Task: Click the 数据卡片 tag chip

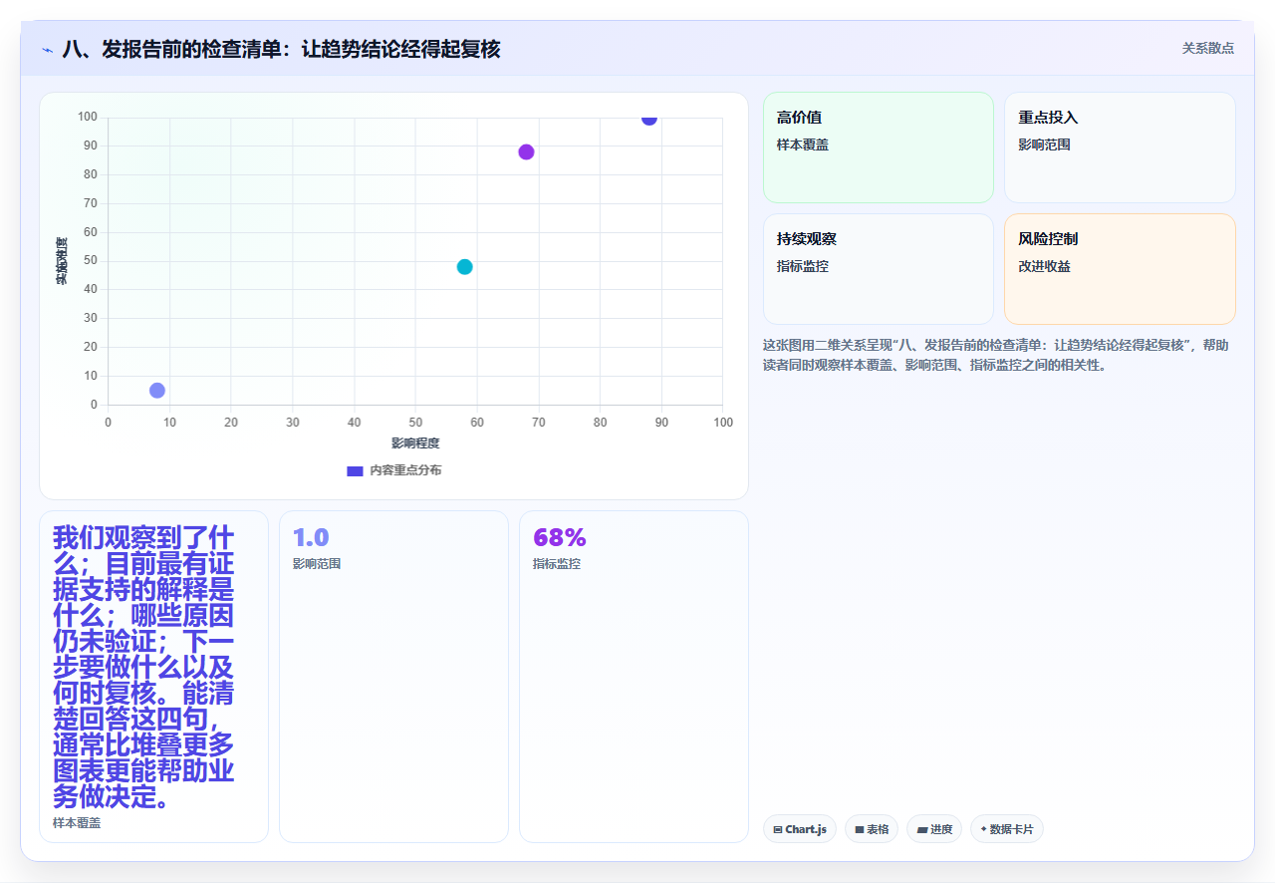Action: pos(1007,829)
